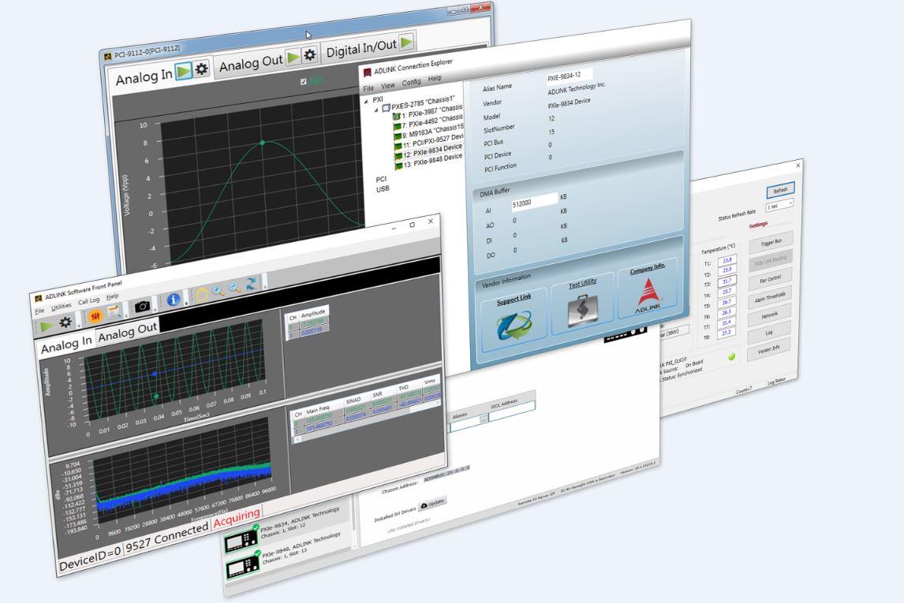This screenshot has height=603, width=904.
Task: Click PXIe-9848 device icon in bottom list
Action: 243,568
